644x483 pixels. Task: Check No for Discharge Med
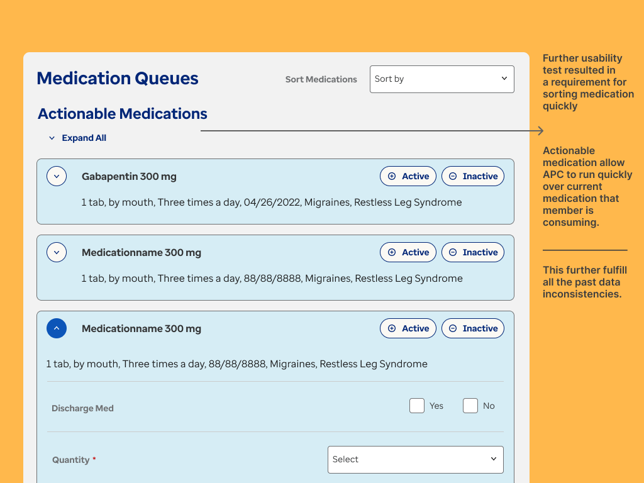(470, 406)
